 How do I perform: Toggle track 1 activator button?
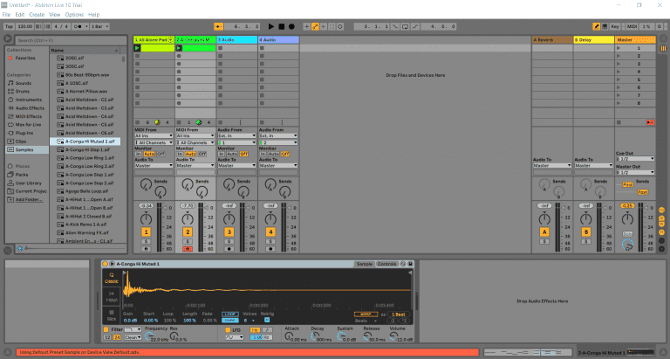coord(146,232)
